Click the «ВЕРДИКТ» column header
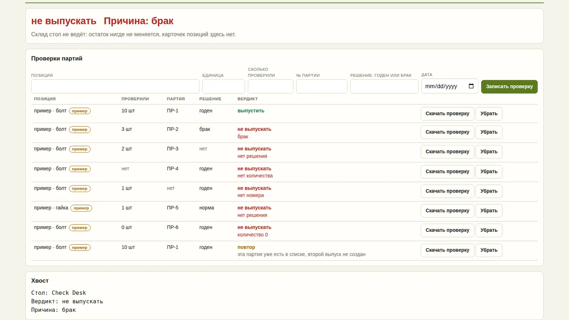The width and height of the screenshot is (569, 320). pyautogui.click(x=248, y=99)
